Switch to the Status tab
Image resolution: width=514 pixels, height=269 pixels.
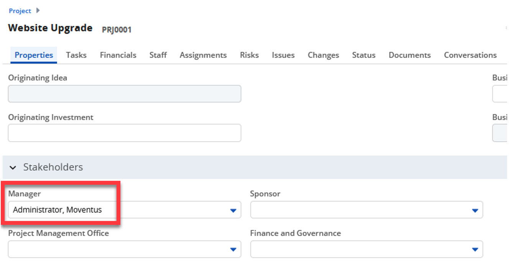(364, 55)
